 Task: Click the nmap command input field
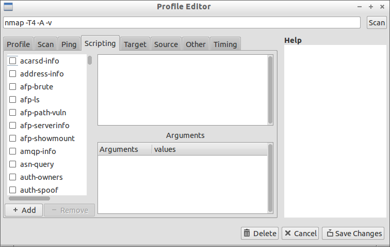click(x=182, y=23)
